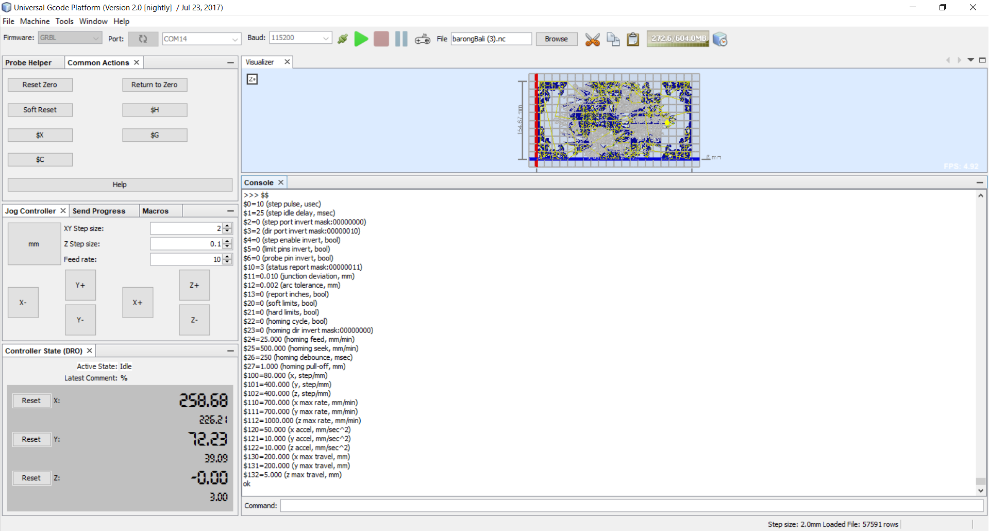Open the File menu

pyautogui.click(x=8, y=21)
